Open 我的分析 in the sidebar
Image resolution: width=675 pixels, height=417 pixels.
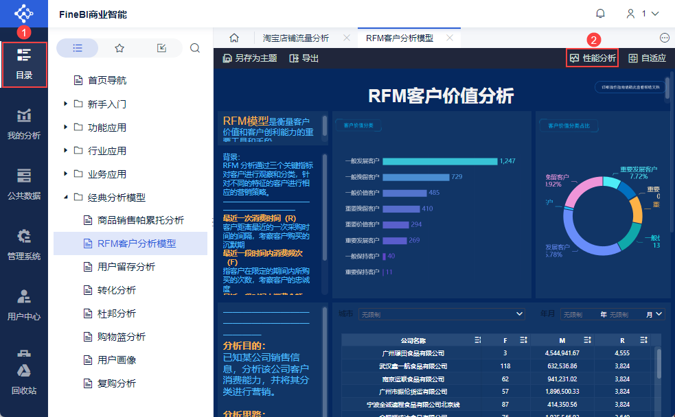coord(24,125)
